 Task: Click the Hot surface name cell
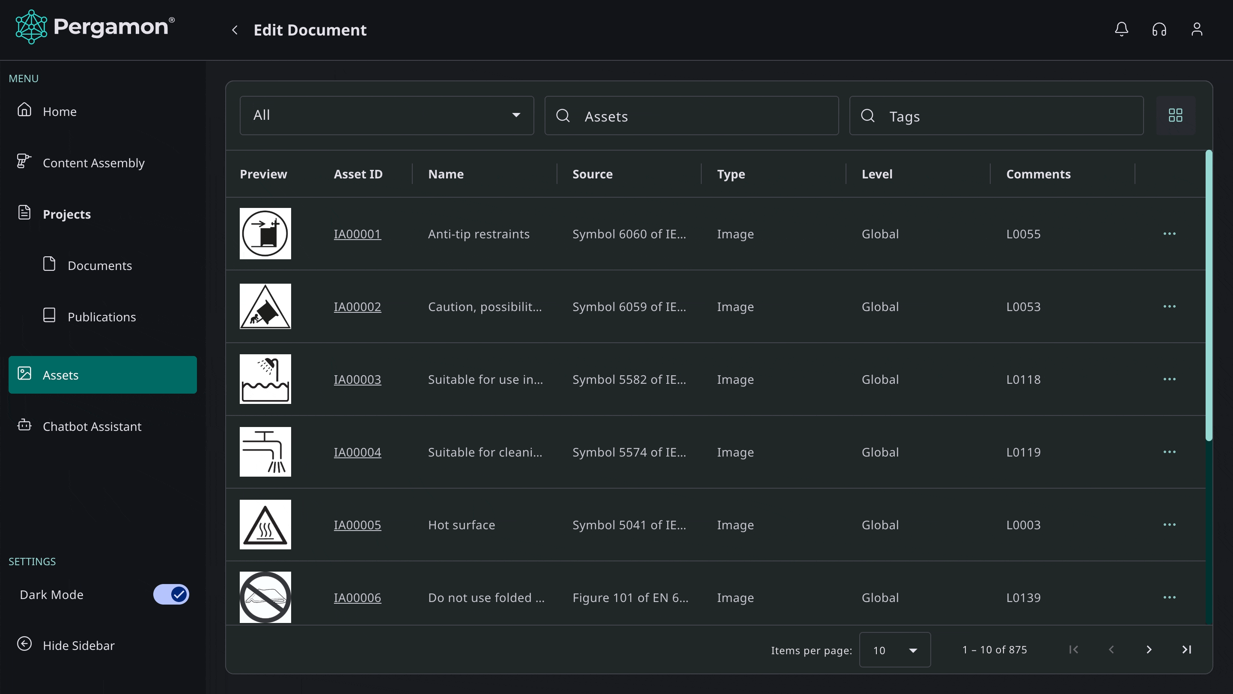462,525
